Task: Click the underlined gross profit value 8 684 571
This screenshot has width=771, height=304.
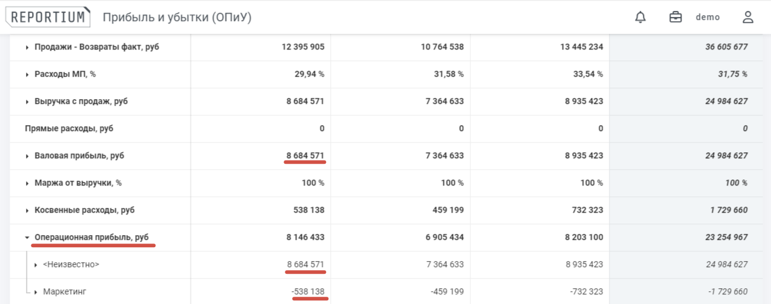Action: coord(305,156)
